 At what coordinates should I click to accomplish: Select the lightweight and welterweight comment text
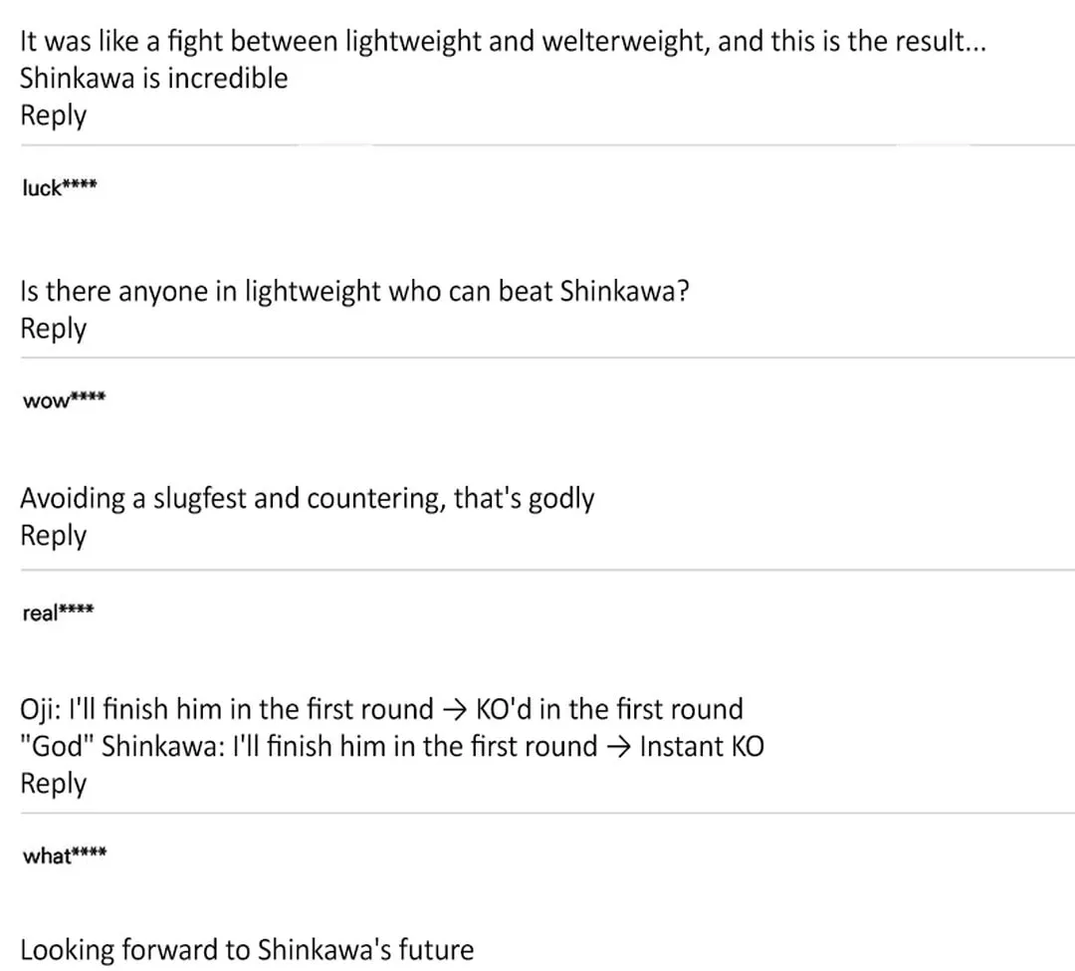coord(503,42)
